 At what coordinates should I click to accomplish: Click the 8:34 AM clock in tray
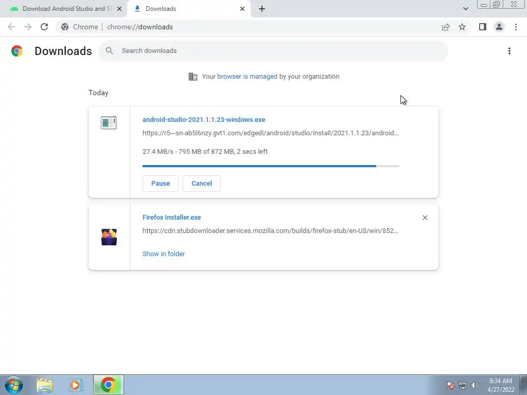coord(501,381)
